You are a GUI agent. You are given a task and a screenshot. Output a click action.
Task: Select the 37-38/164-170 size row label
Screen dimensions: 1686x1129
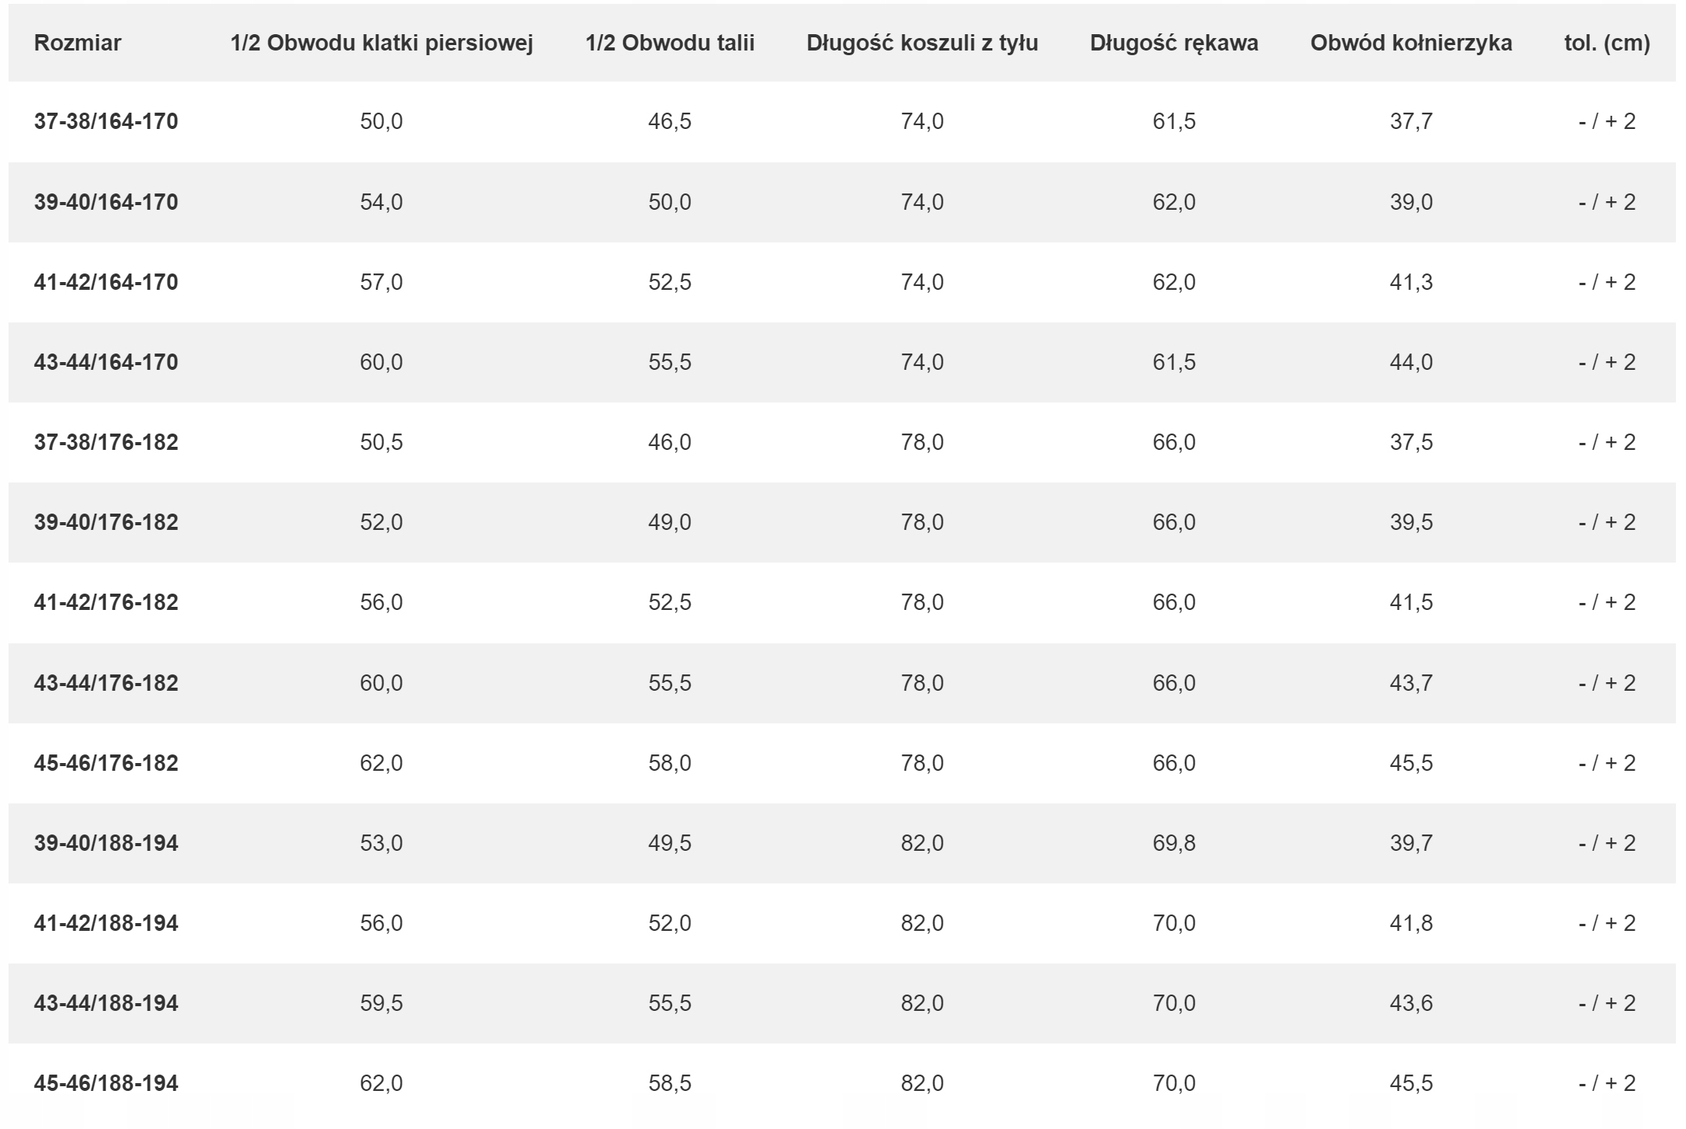point(106,121)
